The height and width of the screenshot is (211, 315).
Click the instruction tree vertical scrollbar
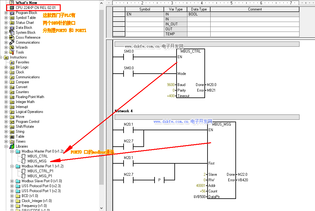pyautogui.click(x=101, y=93)
